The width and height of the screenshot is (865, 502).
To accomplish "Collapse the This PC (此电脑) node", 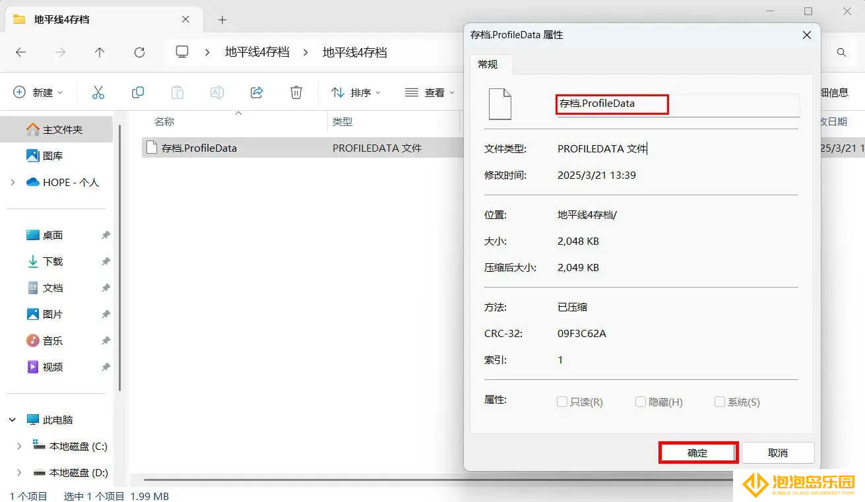I will 13,420.
